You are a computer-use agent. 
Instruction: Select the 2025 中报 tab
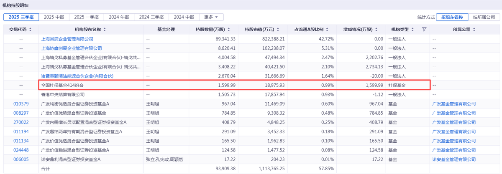point(54,17)
